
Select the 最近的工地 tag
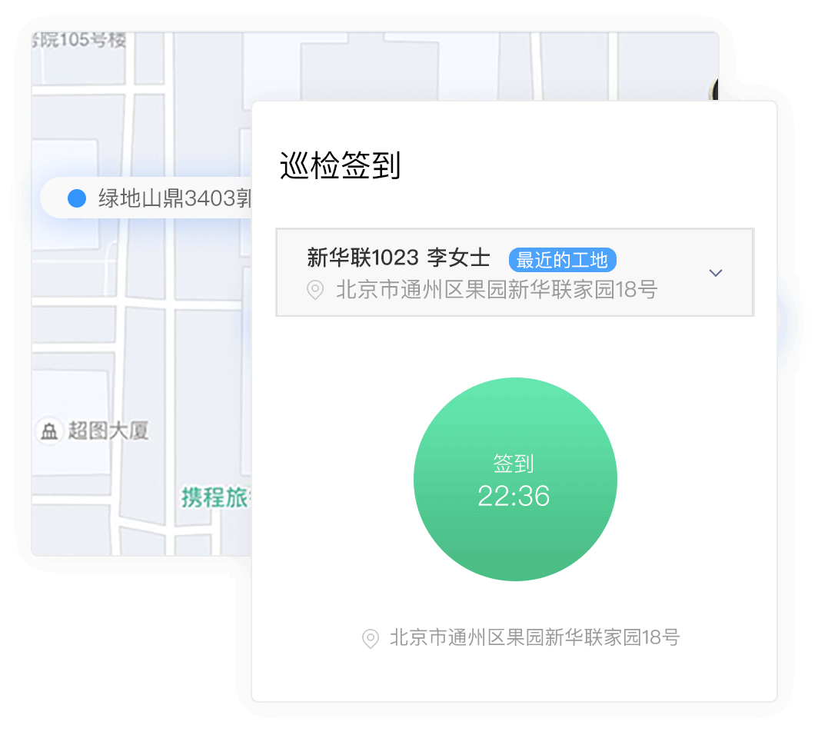tap(563, 260)
